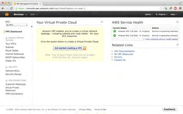183x114 pixels.
Task: Open Virtual Private Gateways in sidebar
Action: click(12, 89)
